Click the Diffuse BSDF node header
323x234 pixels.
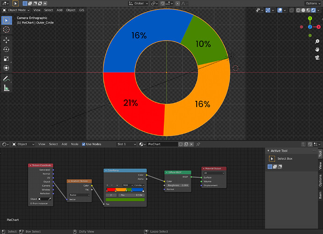[x=178, y=172]
